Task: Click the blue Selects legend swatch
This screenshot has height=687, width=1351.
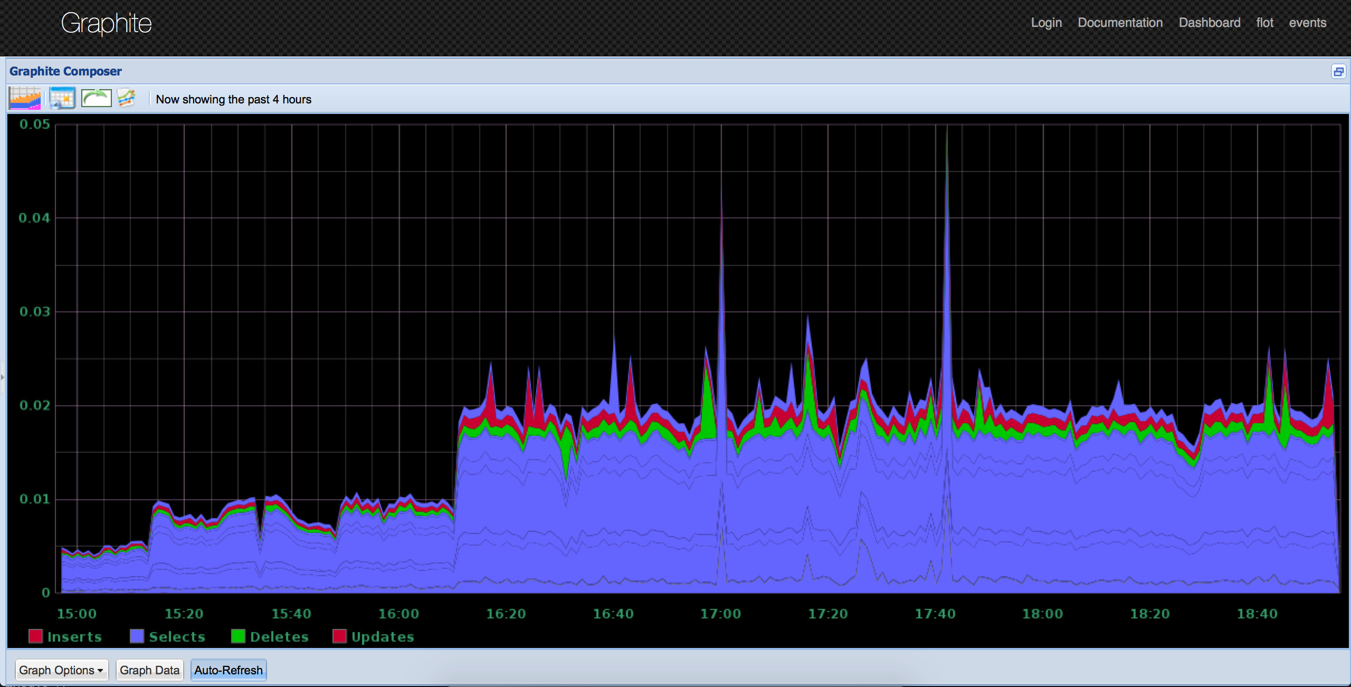Action: point(137,636)
